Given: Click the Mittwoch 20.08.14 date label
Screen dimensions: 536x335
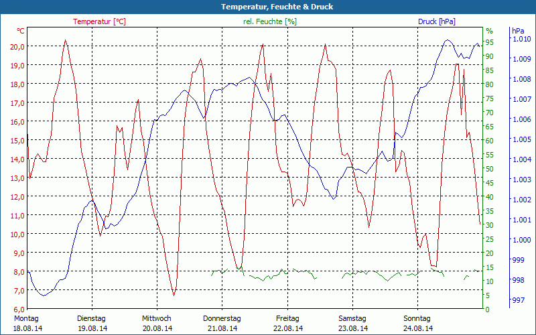Looking at the screenshot, I should point(157,323).
